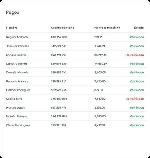Click the amount 74,650.19
Viewport: 150px width, 158px height.
coord(100,64)
